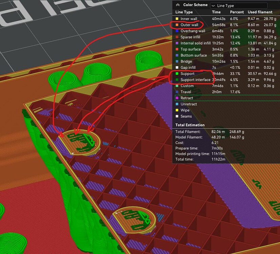The image size is (280, 254).
Task: Click the Time column header
Action: click(216, 12)
